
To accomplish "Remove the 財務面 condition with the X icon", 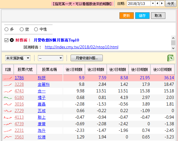I will pos(12,40).
